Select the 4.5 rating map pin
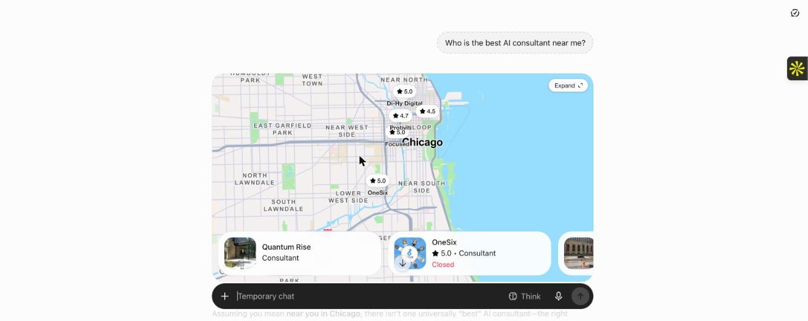This screenshot has width=808, height=321. point(427,111)
